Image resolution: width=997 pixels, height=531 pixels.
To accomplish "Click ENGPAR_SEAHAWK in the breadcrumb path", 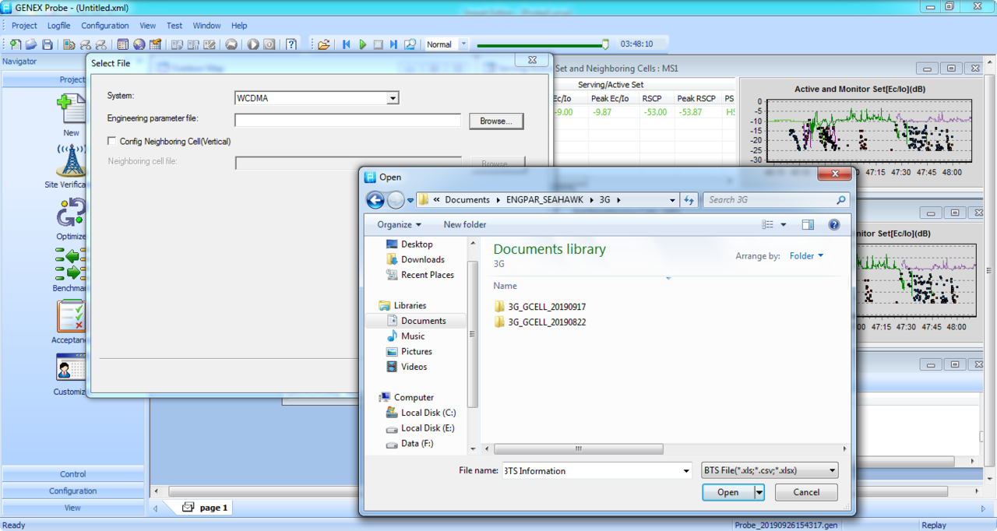I will (544, 200).
